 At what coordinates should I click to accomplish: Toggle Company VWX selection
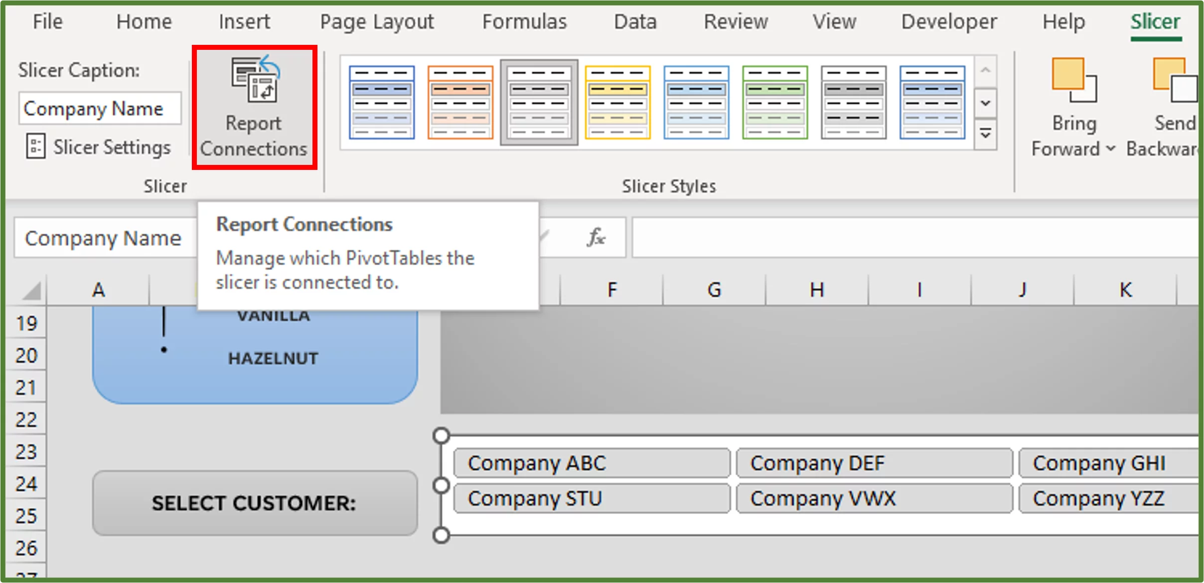tap(873, 498)
